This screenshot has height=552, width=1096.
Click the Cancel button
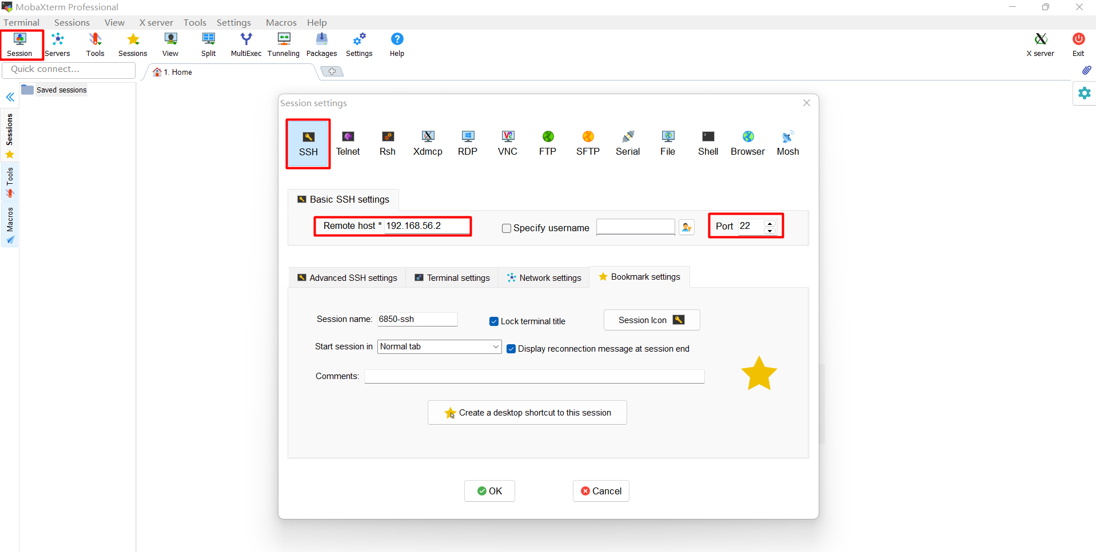601,491
